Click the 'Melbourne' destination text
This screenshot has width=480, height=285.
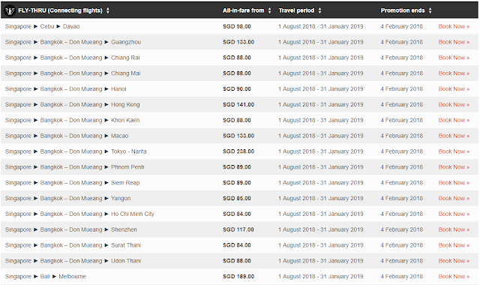72,276
